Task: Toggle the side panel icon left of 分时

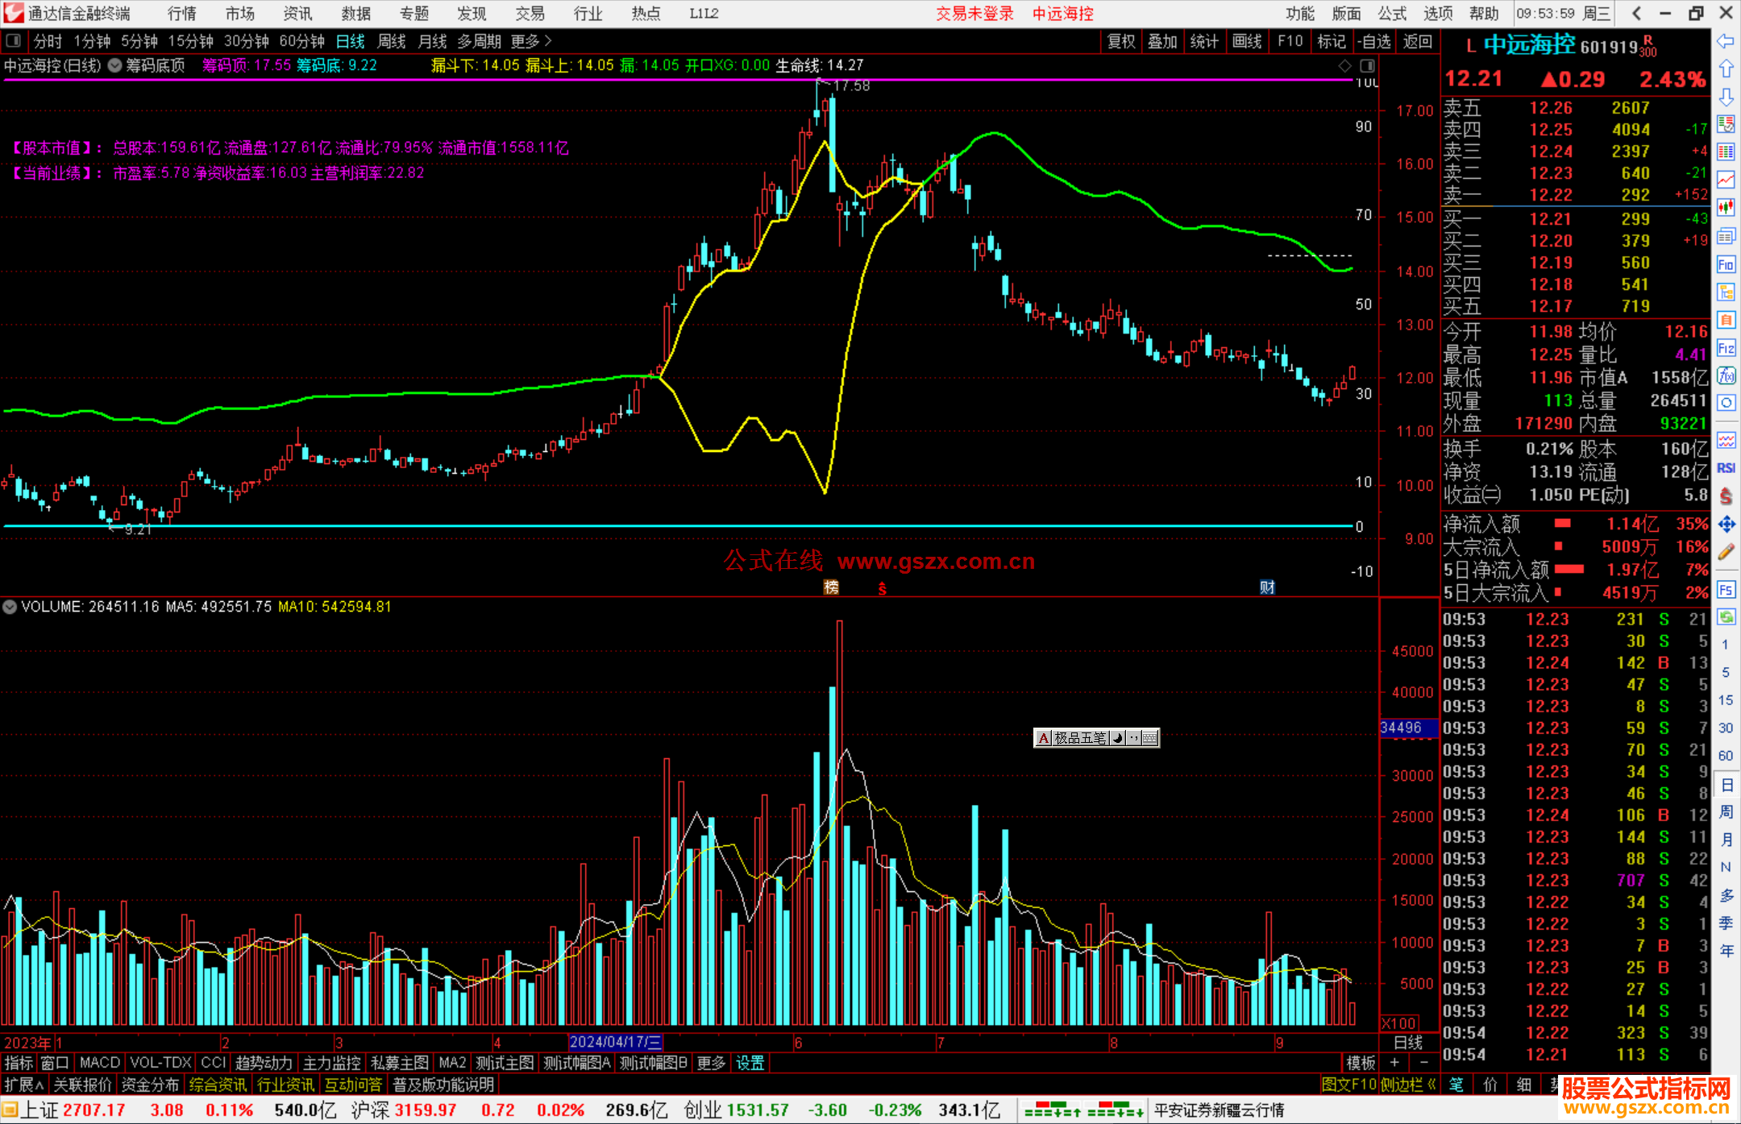Action: [x=14, y=40]
